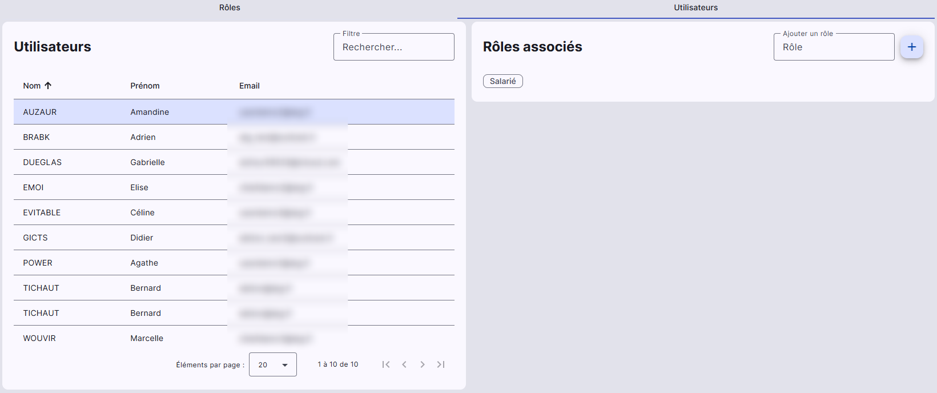Go to first page of users
The width and height of the screenshot is (937, 393).
[x=386, y=364]
